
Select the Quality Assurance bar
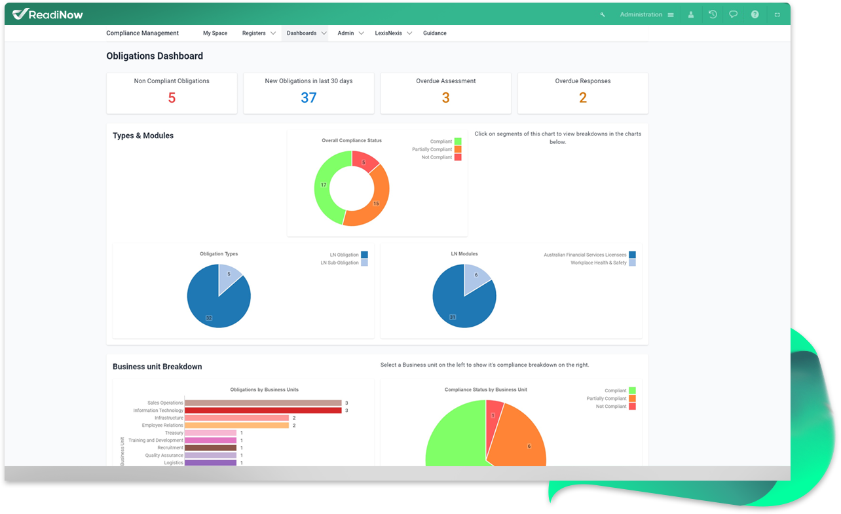(210, 455)
